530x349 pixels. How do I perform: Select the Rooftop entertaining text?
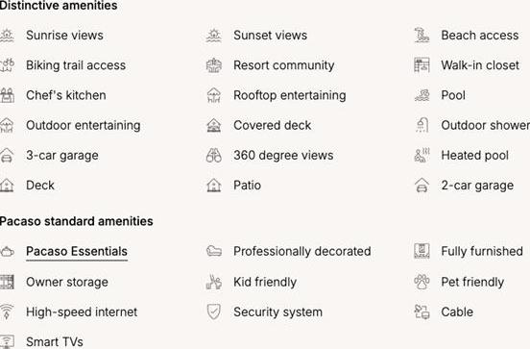point(290,95)
